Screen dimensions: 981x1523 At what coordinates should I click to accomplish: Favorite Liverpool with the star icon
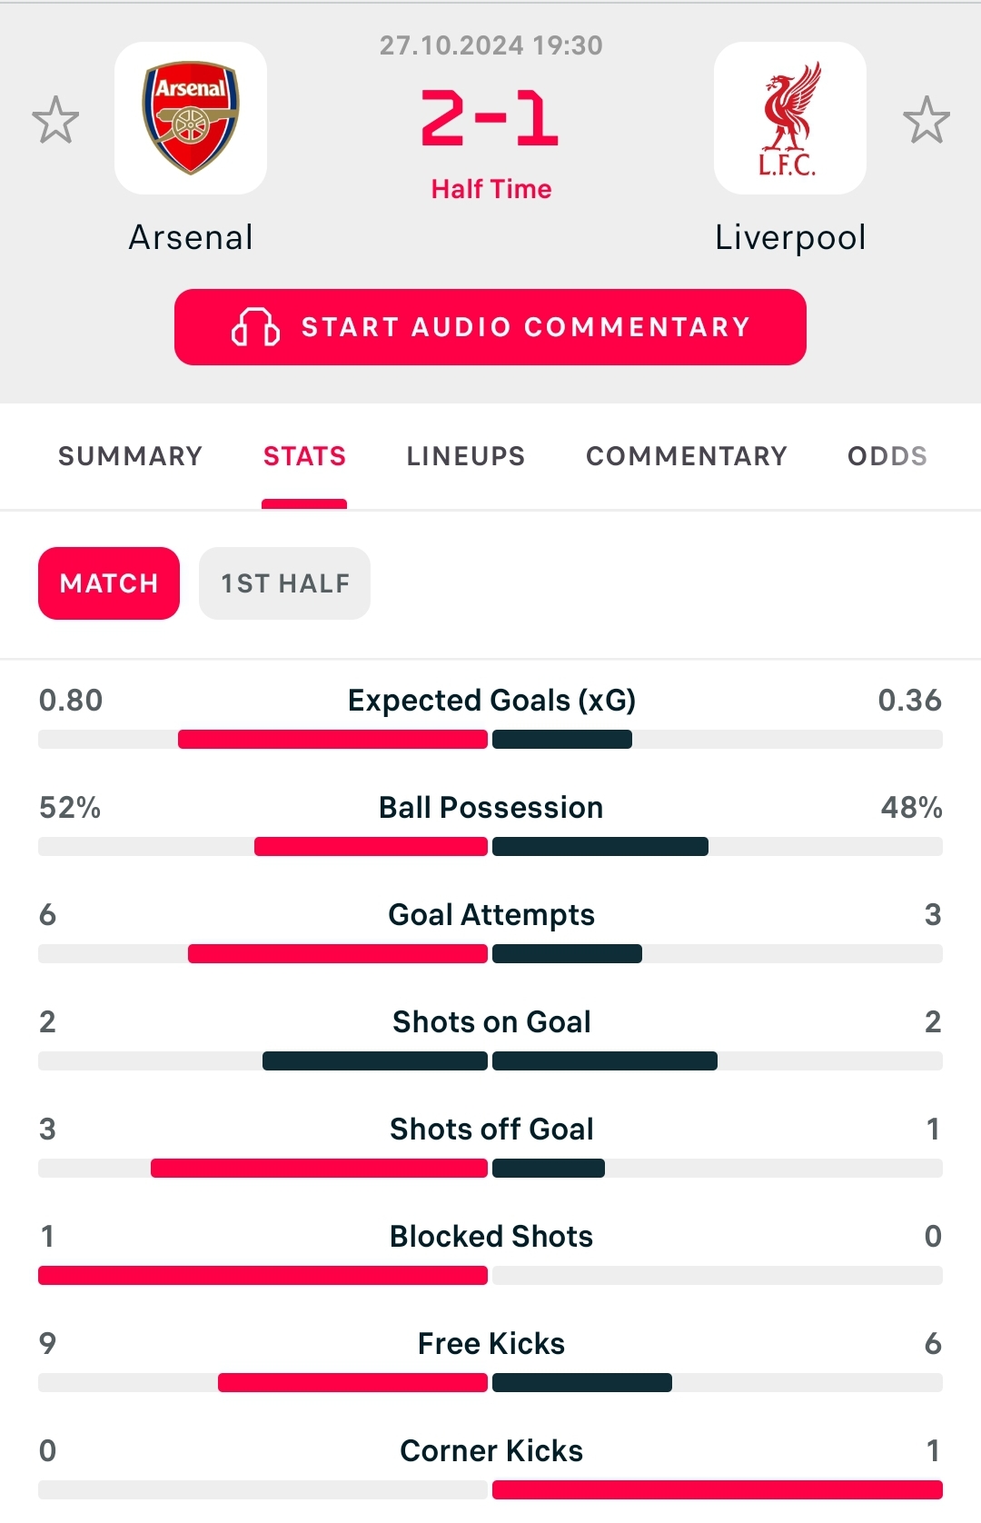(926, 119)
